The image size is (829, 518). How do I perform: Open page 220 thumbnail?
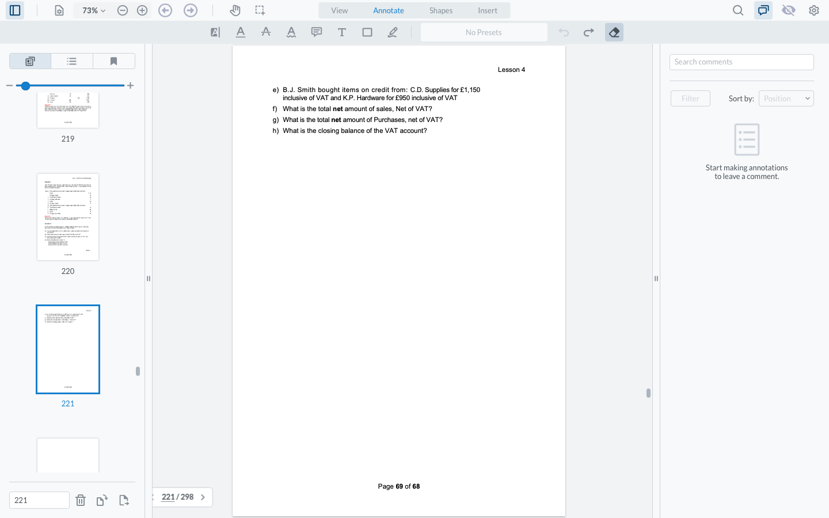[x=68, y=217]
